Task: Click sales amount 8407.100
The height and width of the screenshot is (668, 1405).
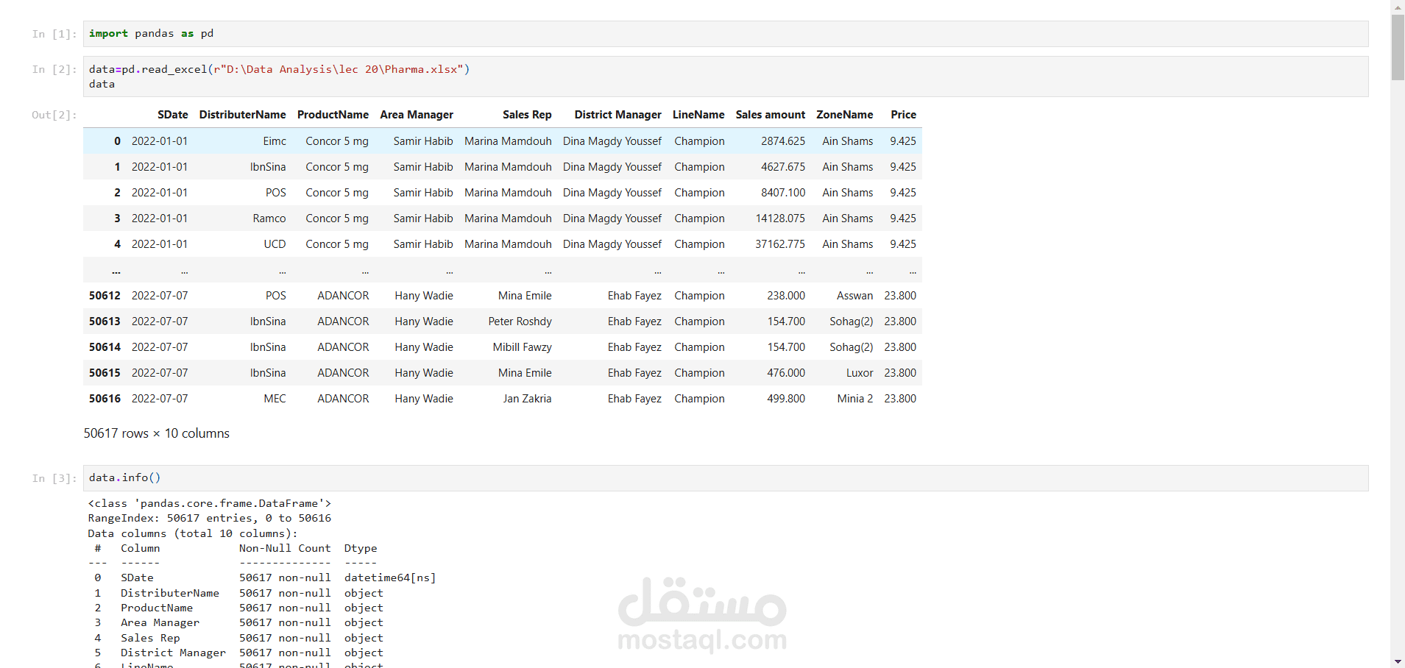Action: pyautogui.click(x=783, y=193)
